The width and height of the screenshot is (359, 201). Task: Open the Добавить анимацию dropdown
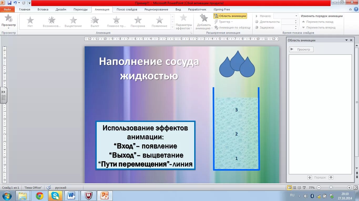(x=204, y=22)
